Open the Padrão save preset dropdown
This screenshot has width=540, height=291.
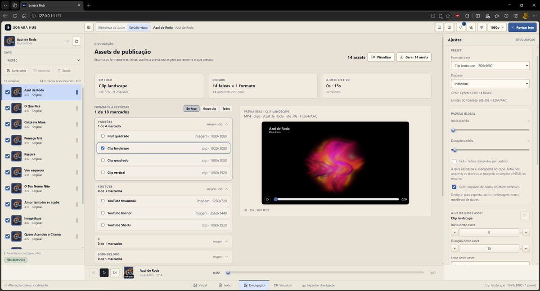click(42, 60)
